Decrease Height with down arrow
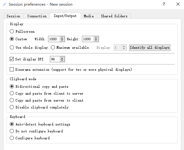Viewport: 184px width, 150px height. point(96,40)
